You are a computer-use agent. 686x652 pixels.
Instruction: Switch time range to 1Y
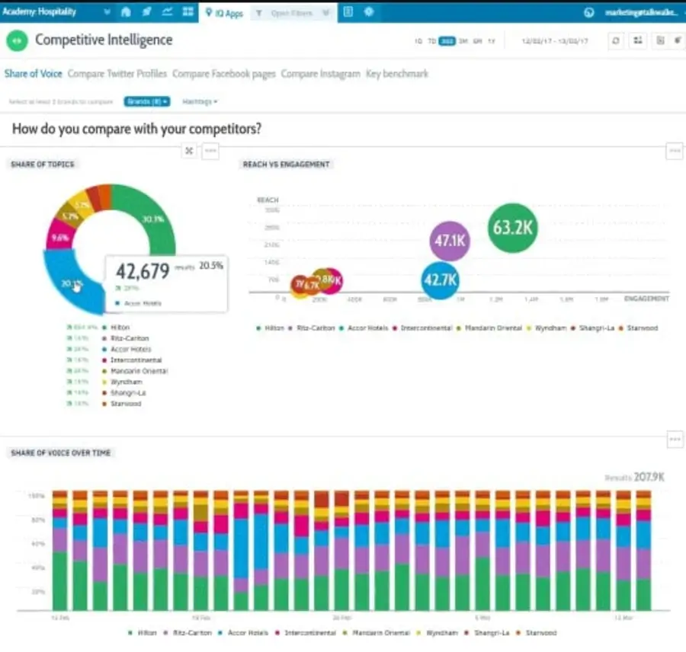492,41
